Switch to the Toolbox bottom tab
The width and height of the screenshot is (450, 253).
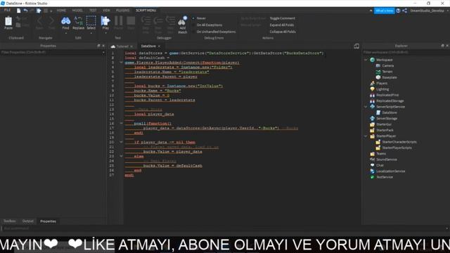click(x=9, y=221)
